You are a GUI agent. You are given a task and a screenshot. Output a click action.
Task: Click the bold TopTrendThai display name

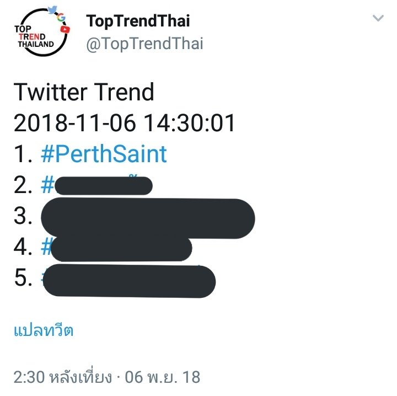point(138,22)
